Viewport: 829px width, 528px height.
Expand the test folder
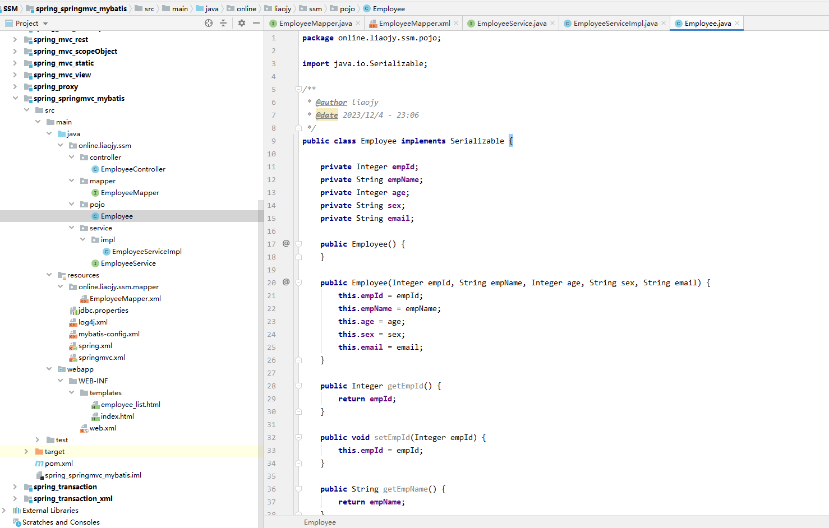[x=38, y=439]
